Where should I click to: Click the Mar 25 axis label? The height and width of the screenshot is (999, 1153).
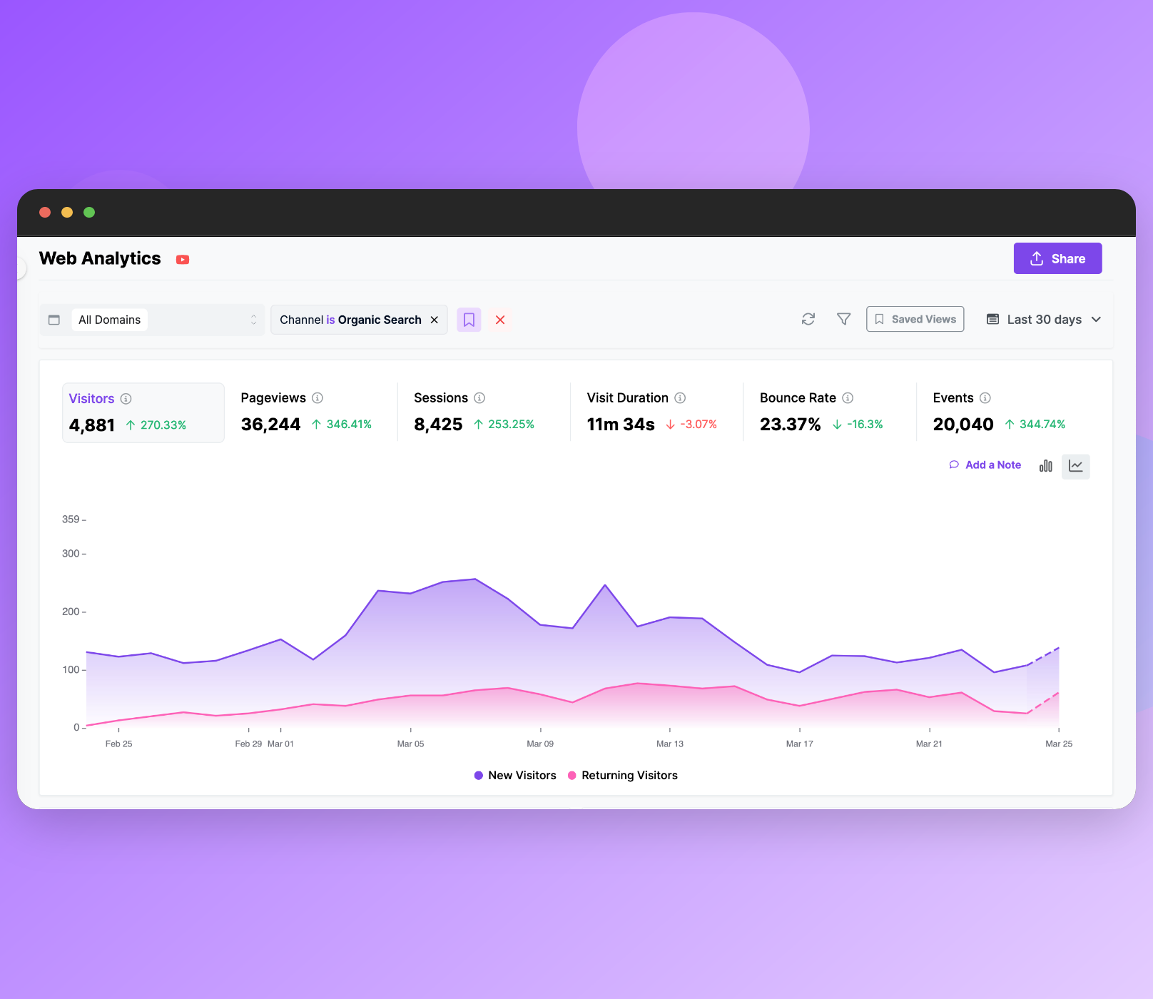click(1059, 744)
